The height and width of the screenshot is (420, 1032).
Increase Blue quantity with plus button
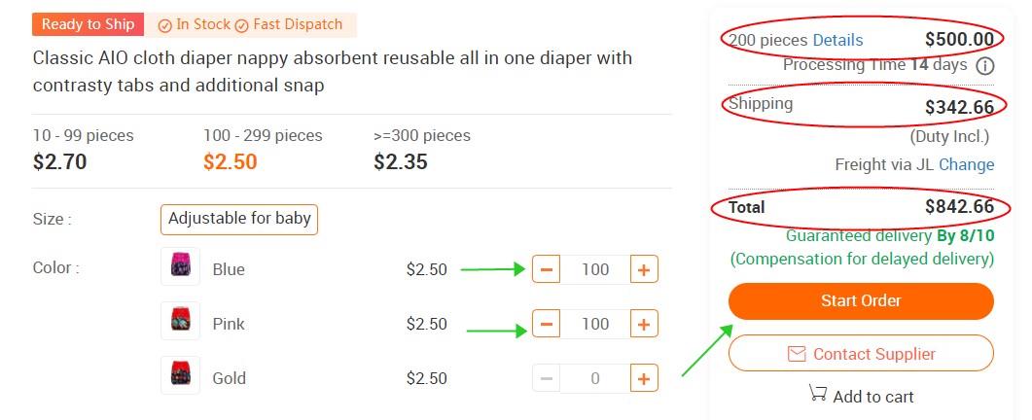pyautogui.click(x=644, y=269)
